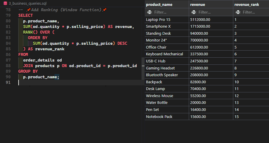Click the filter type icon under revenue

pos(194,12)
